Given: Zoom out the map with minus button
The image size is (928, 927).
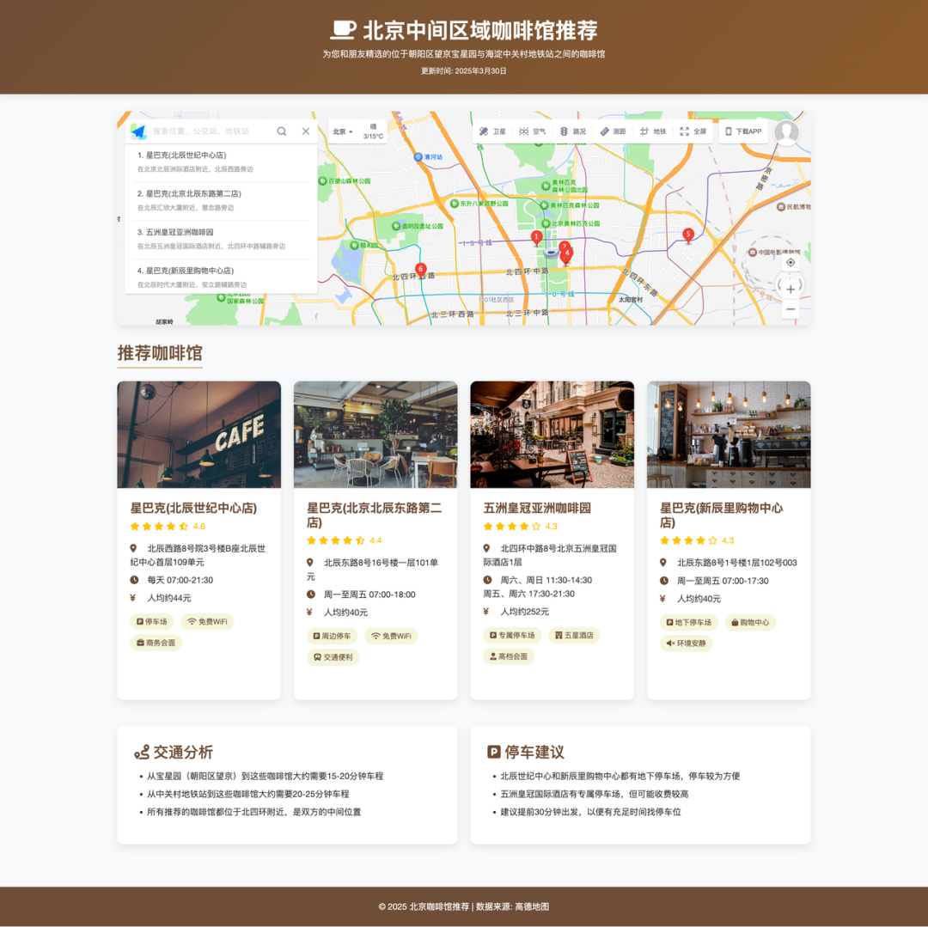Looking at the screenshot, I should [791, 308].
